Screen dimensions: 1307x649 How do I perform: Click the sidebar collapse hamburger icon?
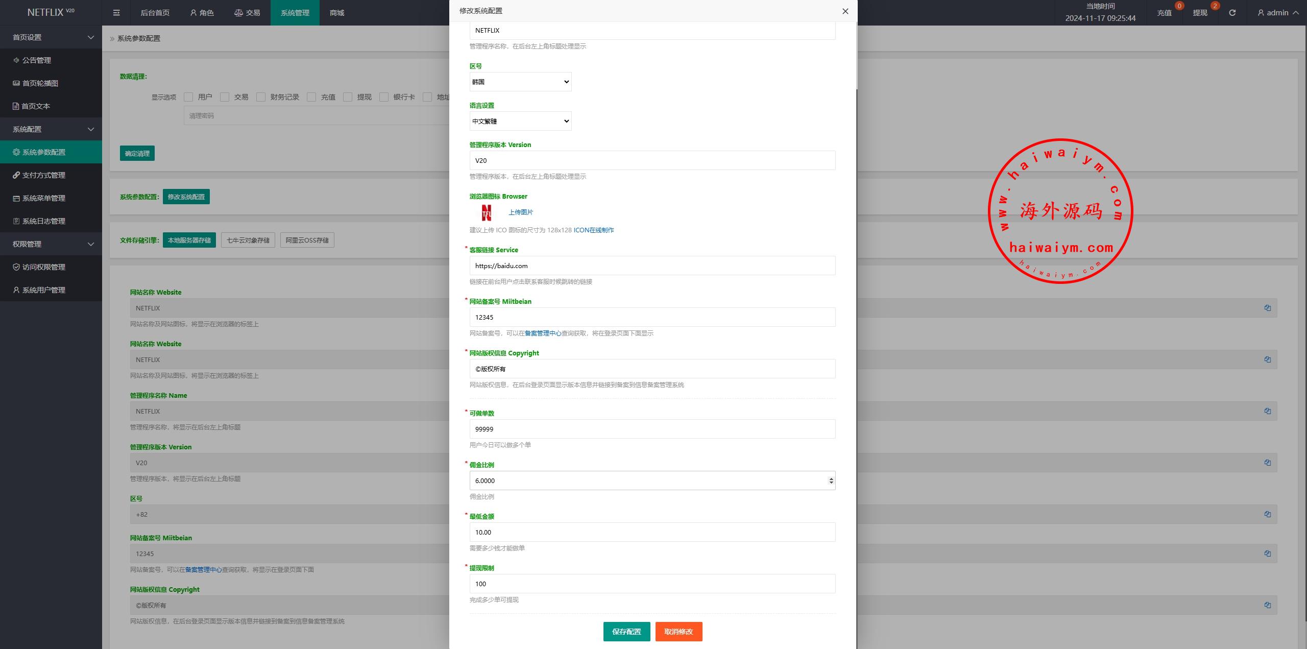tap(116, 13)
